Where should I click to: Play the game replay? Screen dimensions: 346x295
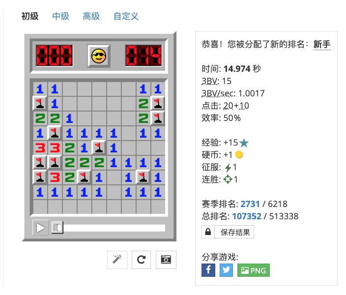tap(40, 228)
